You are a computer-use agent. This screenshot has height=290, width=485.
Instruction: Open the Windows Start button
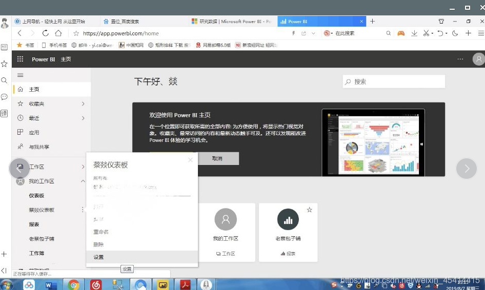(x=6, y=284)
